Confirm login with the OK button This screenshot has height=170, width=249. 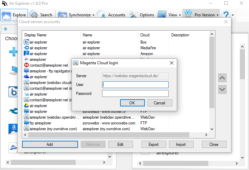pos(132,103)
